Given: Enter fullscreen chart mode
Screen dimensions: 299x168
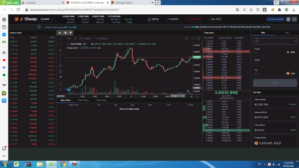Looking at the screenshot, I should (x=192, y=38).
